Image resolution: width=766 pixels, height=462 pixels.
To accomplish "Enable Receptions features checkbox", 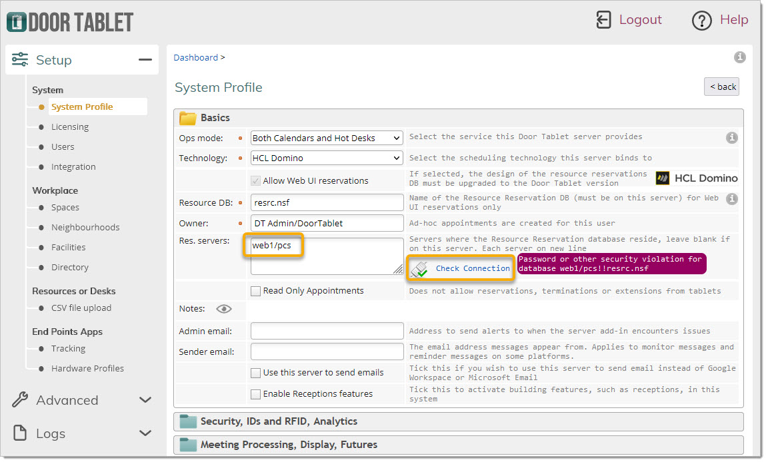I will coord(257,395).
